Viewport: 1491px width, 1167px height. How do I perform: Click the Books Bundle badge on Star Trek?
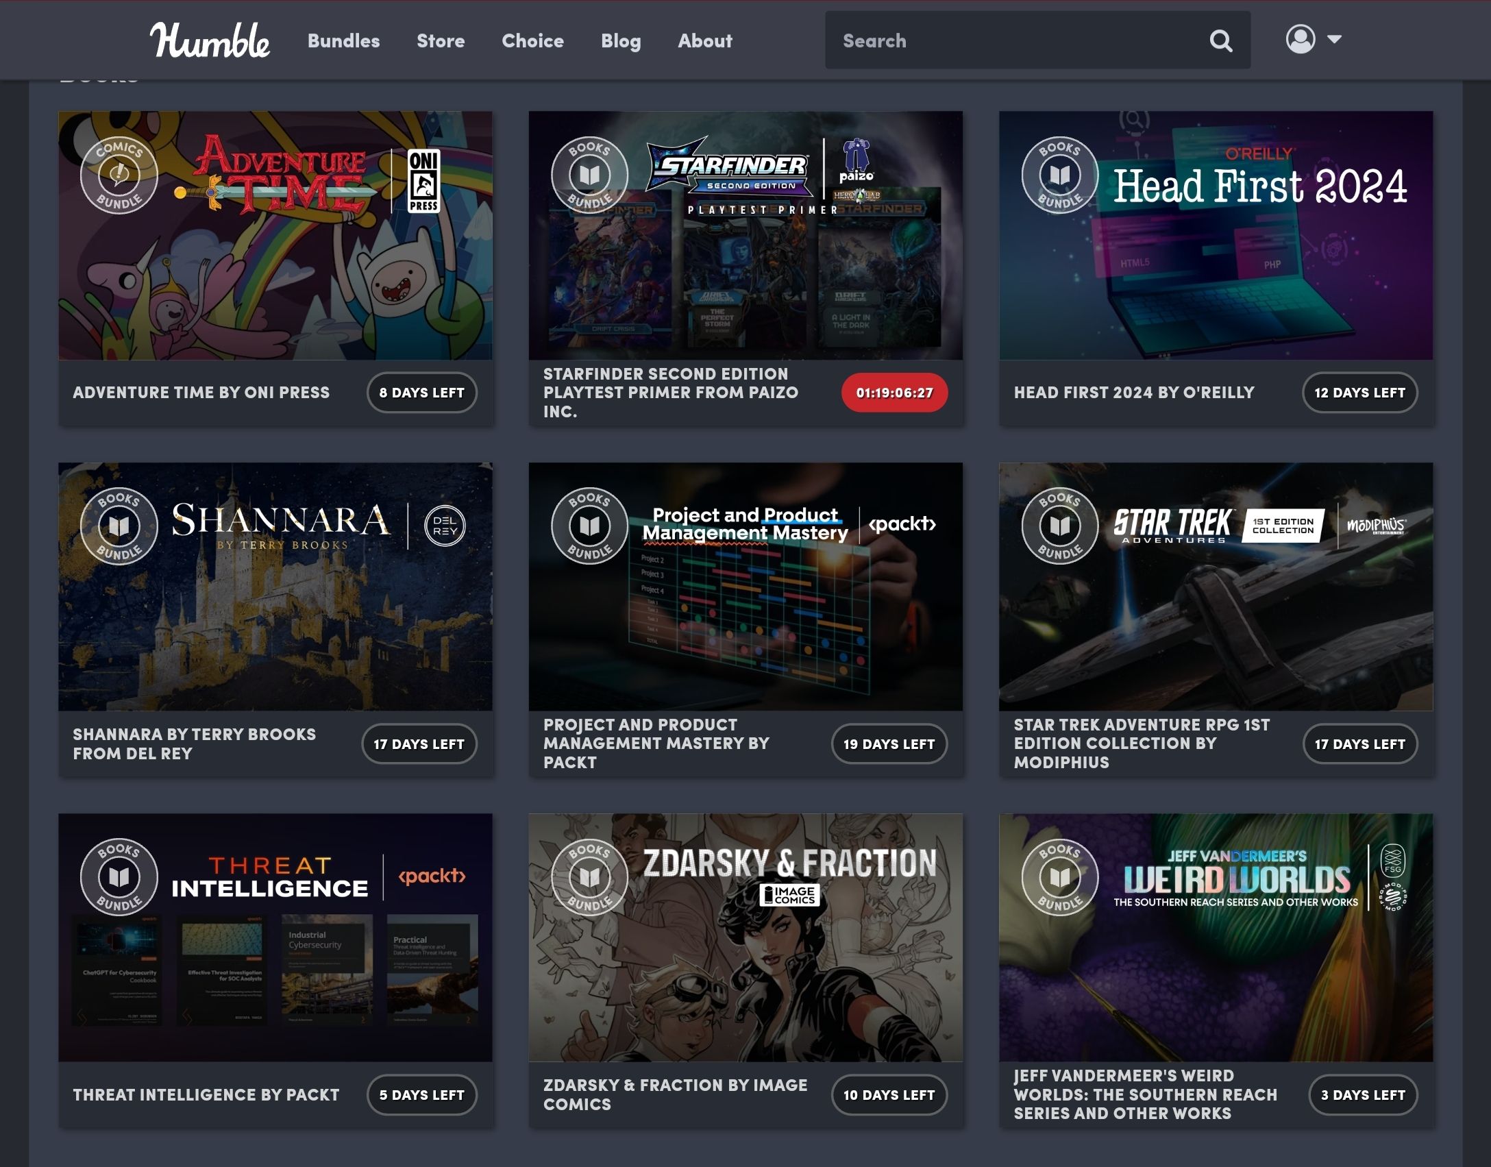coord(1060,526)
